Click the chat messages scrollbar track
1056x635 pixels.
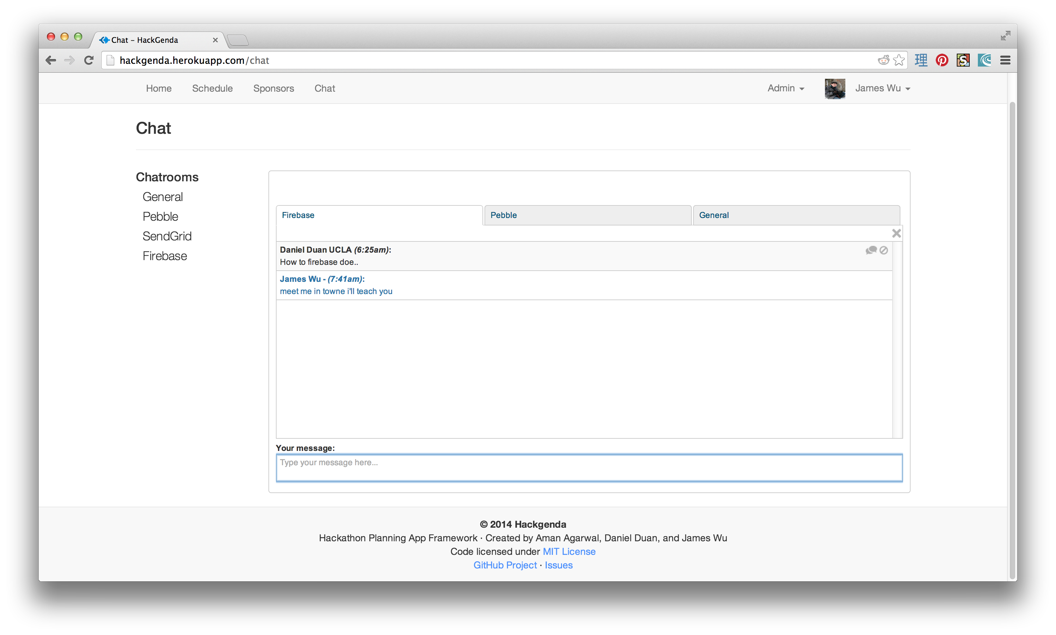pos(897,340)
